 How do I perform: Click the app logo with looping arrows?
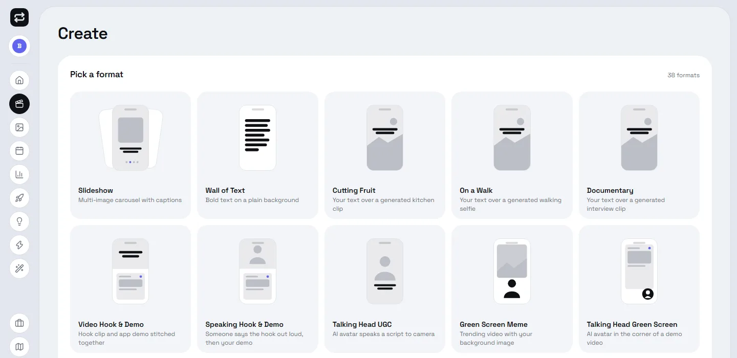coord(19,17)
